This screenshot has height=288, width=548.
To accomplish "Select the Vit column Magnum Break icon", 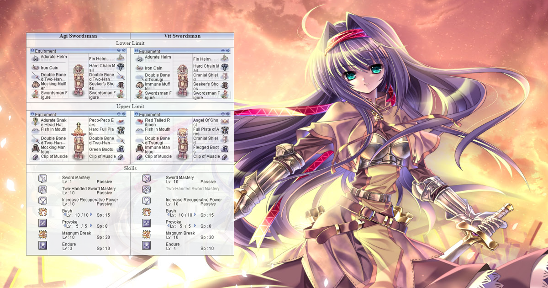I will point(147,234).
